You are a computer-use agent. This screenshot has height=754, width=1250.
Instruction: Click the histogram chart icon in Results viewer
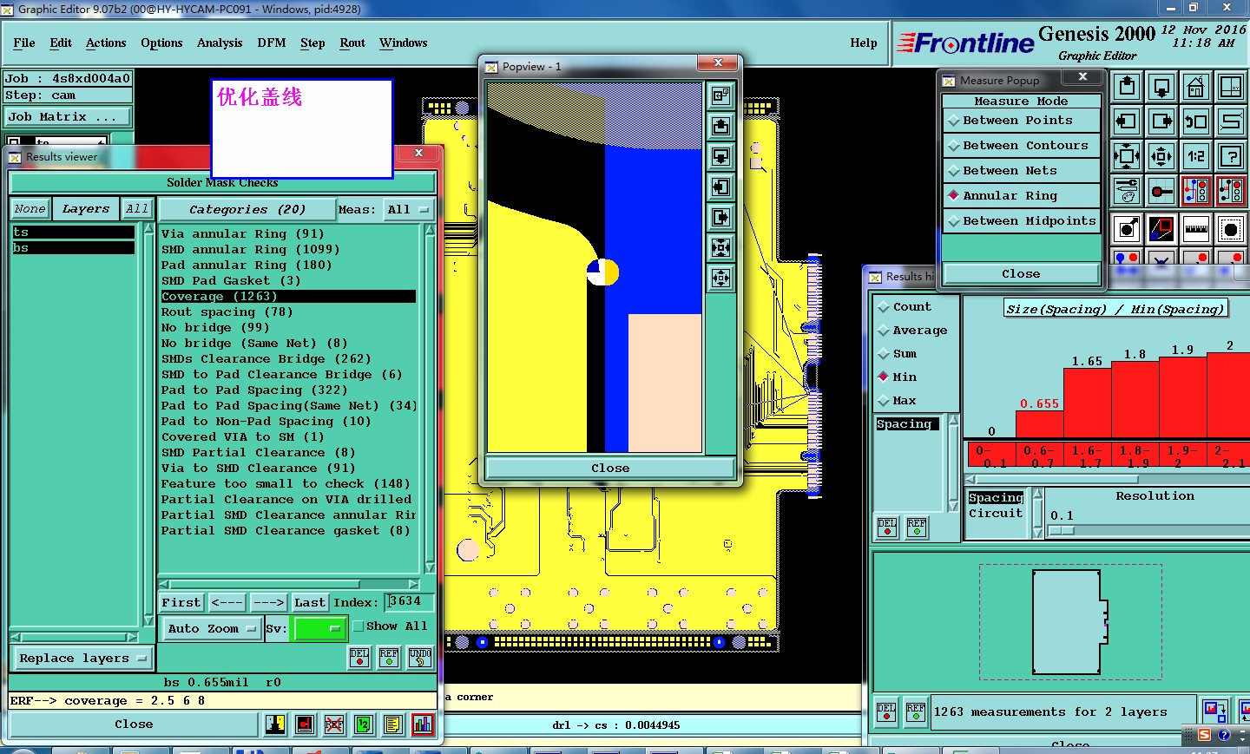[423, 724]
